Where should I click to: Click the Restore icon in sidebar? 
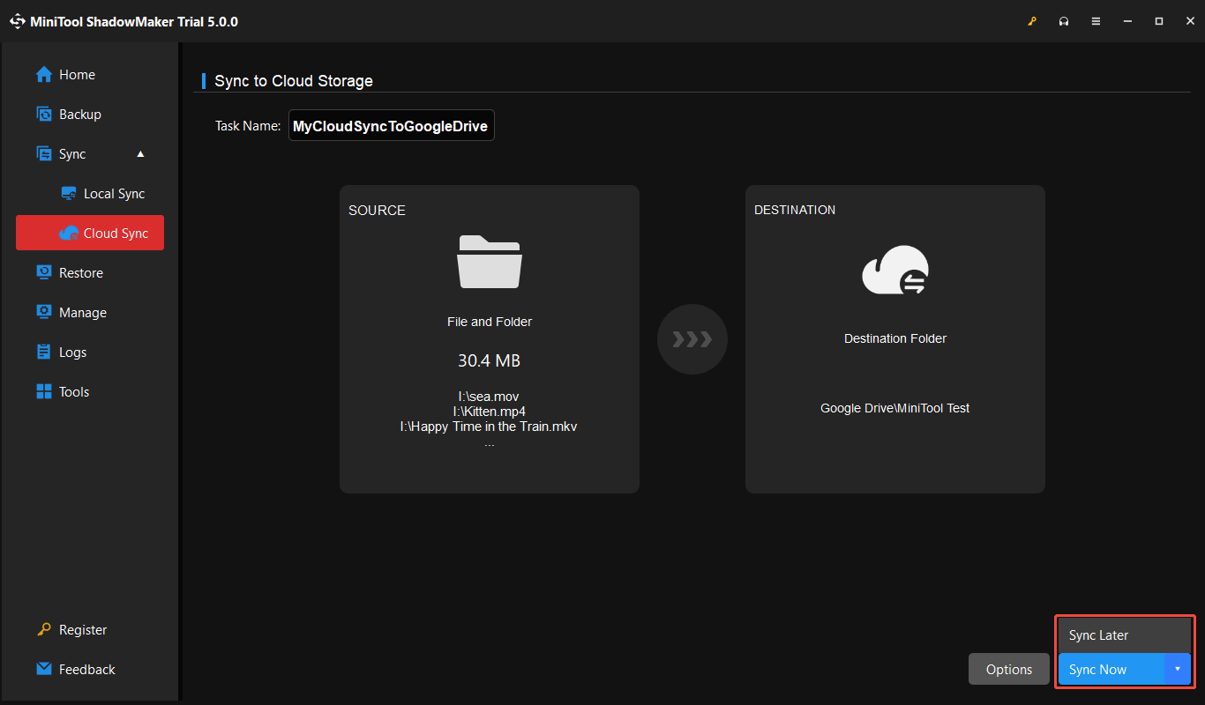click(x=44, y=273)
